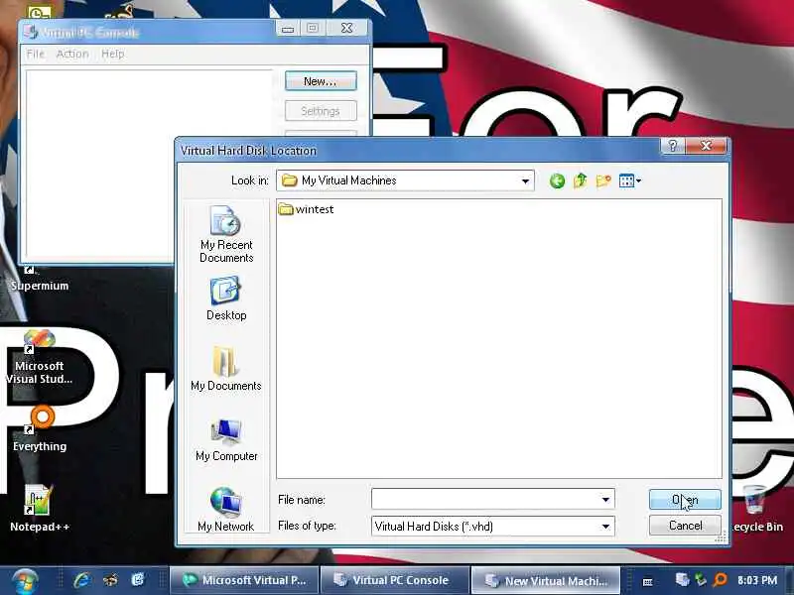Open File menu in Virtual PC Console
This screenshot has width=794, height=595.
36,54
